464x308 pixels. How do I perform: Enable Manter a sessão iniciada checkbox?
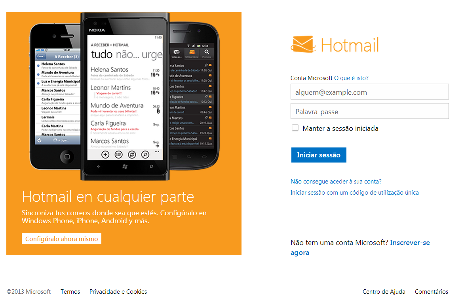(x=295, y=128)
